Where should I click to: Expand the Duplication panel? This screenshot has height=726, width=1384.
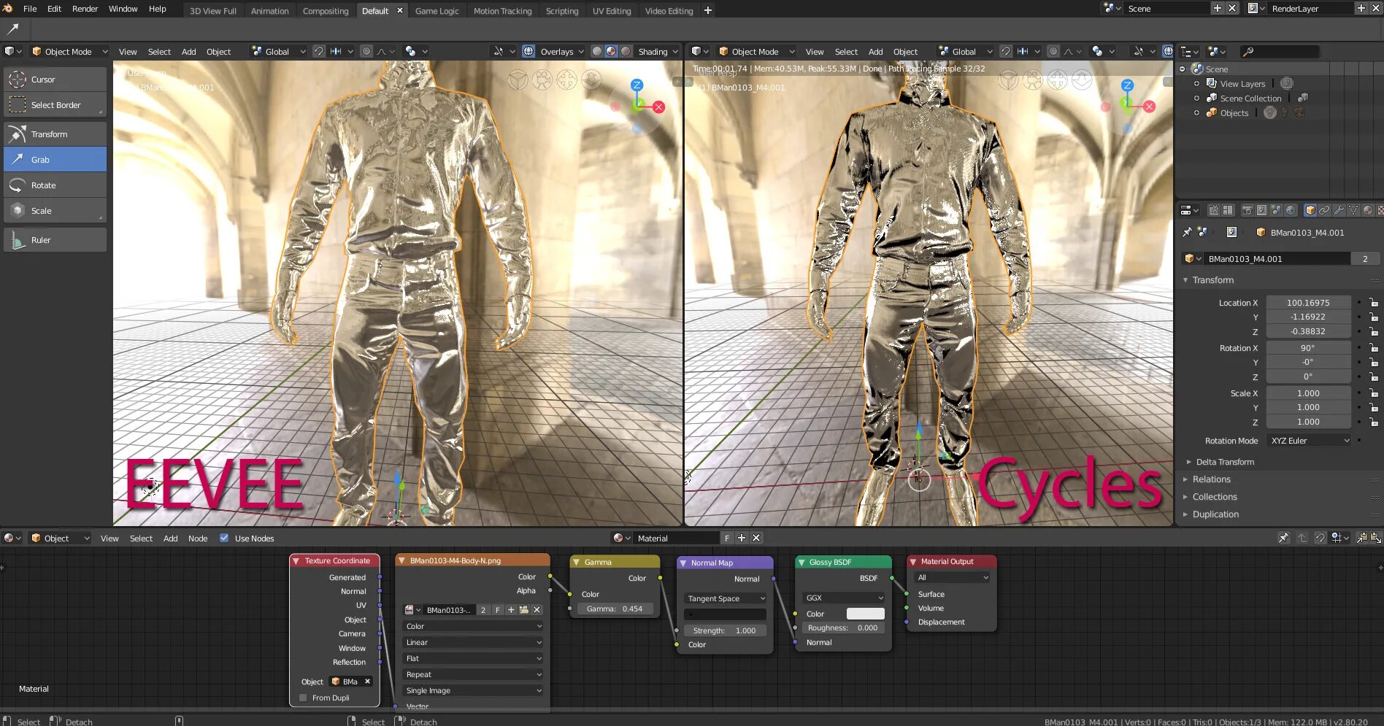[1215, 514]
